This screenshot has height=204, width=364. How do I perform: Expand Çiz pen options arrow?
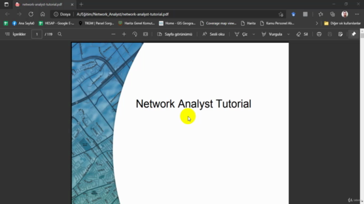254,34
